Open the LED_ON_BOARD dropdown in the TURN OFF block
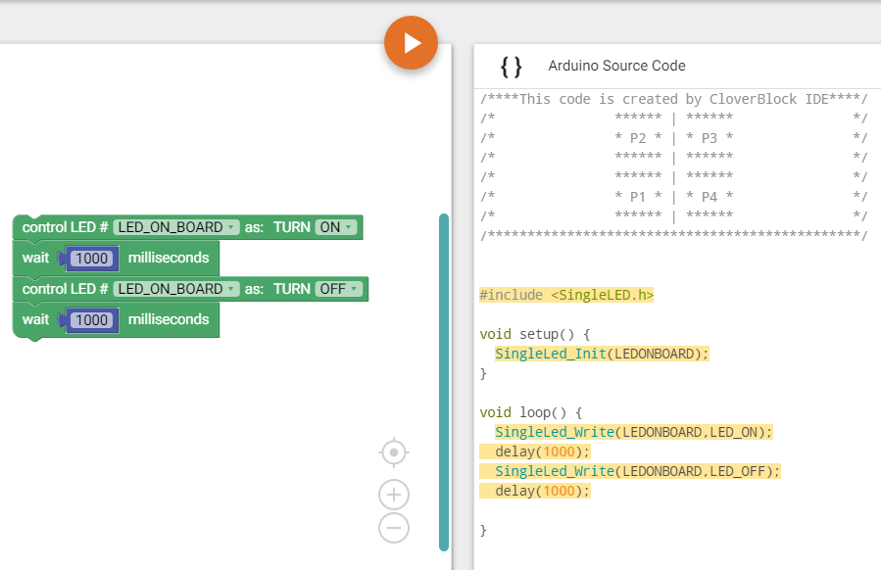Viewport: 881px width, 570px height. (x=176, y=289)
